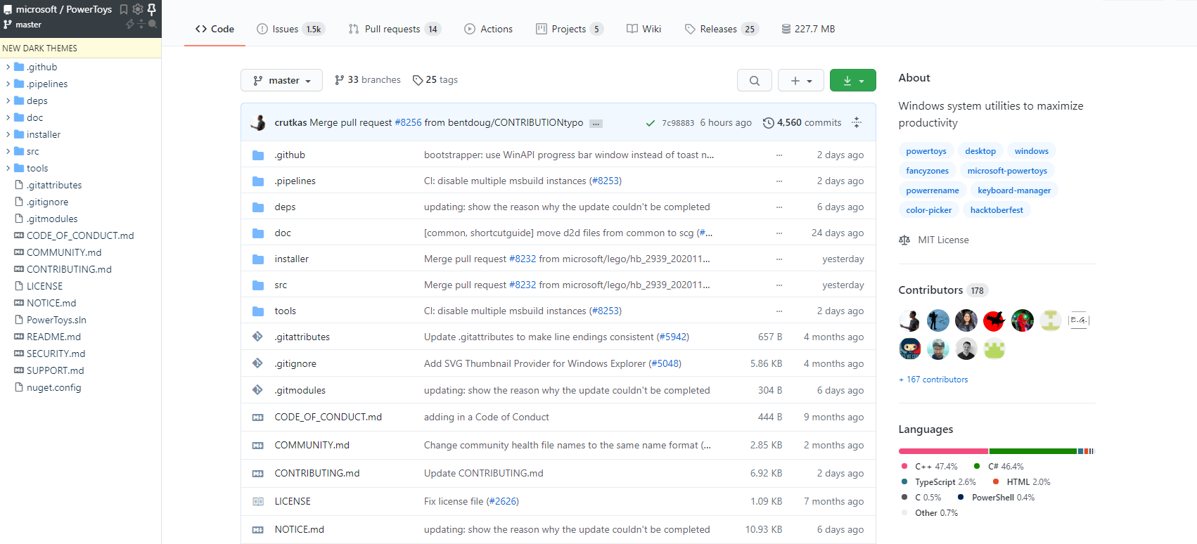The width and height of the screenshot is (1197, 544).
Task: Open README.md in the sidebar tree
Action: 53,337
